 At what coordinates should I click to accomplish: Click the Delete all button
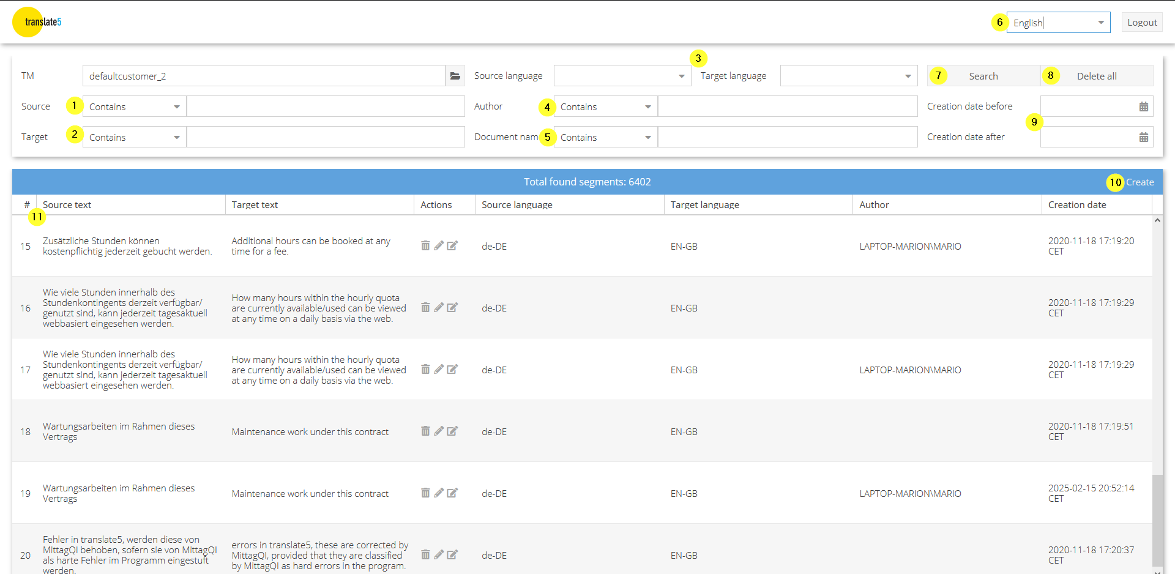[1097, 76]
